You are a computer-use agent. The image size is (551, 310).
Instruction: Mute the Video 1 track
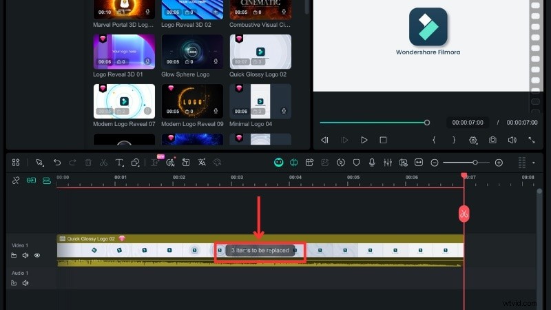[25, 255]
